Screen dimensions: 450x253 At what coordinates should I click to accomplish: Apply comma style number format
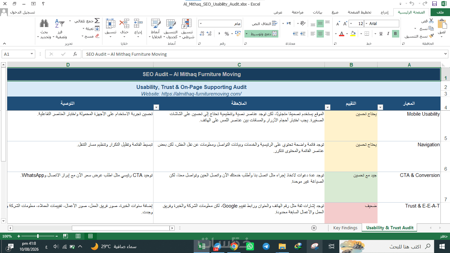click(x=219, y=34)
